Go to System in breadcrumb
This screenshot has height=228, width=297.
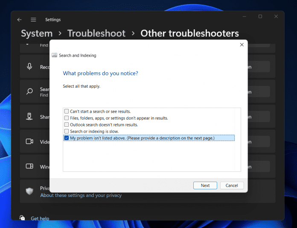(x=37, y=33)
